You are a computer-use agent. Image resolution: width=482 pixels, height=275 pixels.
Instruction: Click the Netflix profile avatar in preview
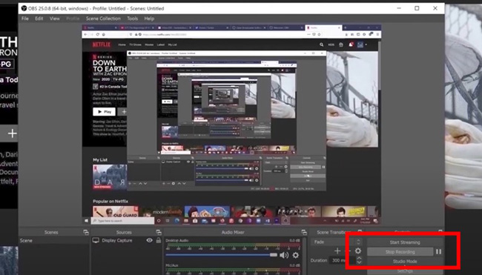(x=360, y=44)
